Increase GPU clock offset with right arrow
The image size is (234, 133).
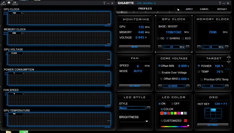pyautogui.click(x=188, y=47)
